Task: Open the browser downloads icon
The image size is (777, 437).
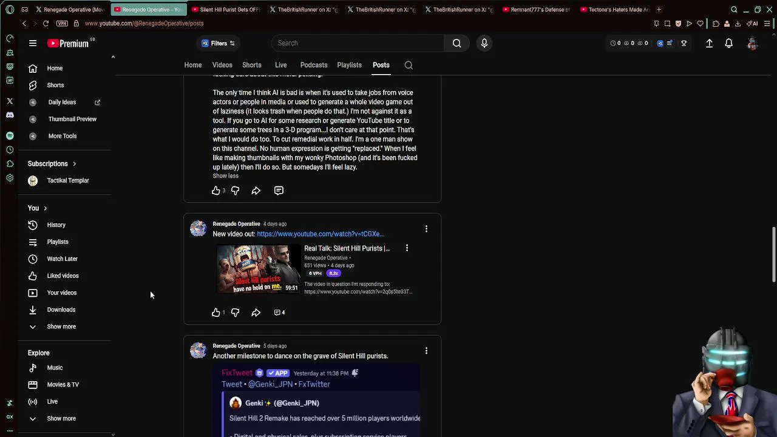Action: point(738,23)
